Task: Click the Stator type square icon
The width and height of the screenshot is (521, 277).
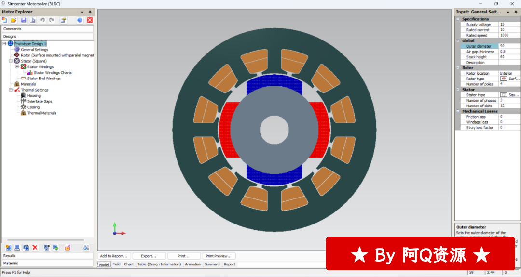Action: pyautogui.click(x=504, y=95)
